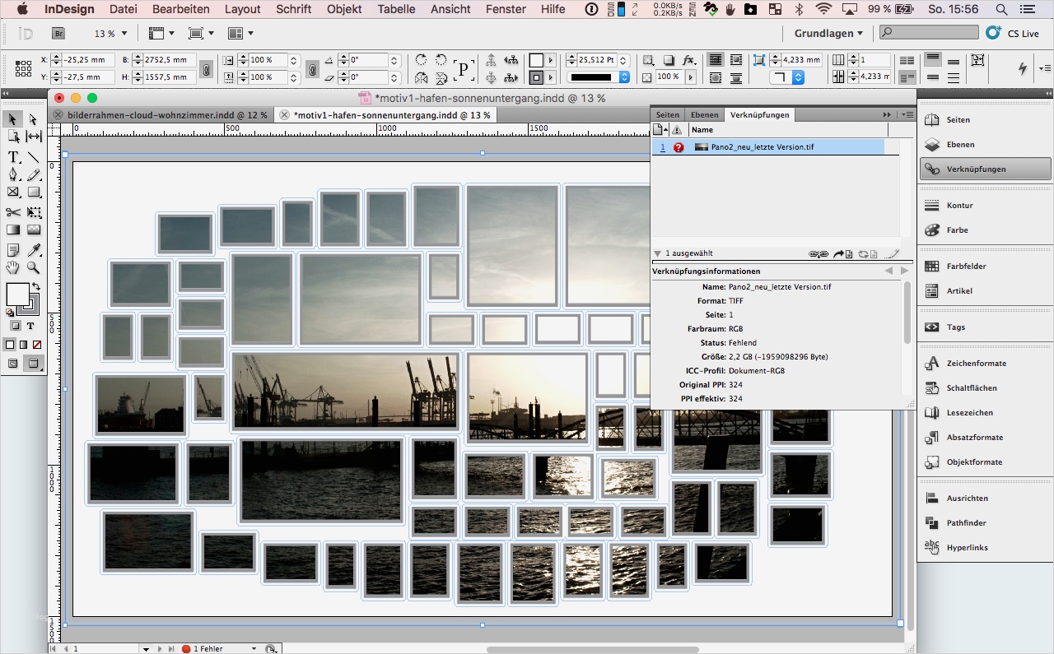Choose the Pen tool
Image resolution: width=1054 pixels, height=654 pixels.
pyautogui.click(x=13, y=174)
